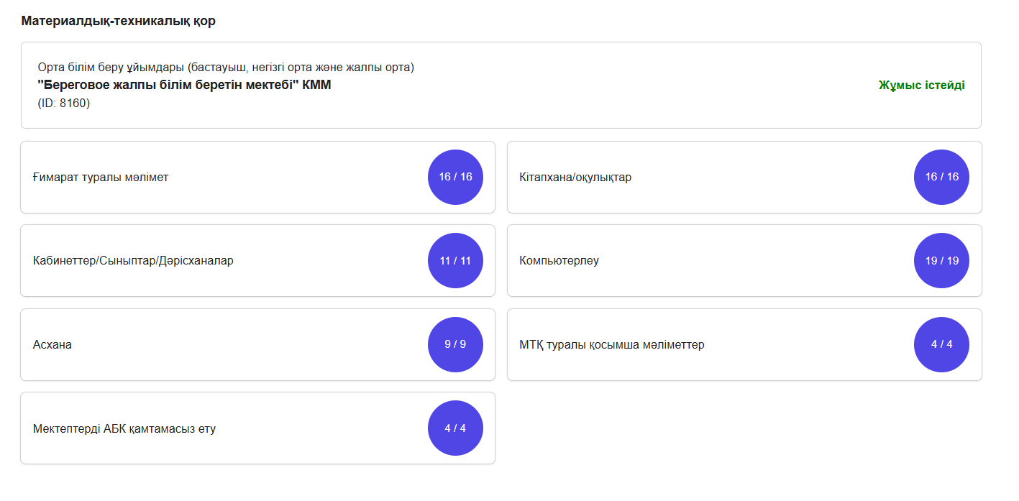This screenshot has width=1019, height=501.
Task: Open the Асхана card
Action: pos(52,345)
